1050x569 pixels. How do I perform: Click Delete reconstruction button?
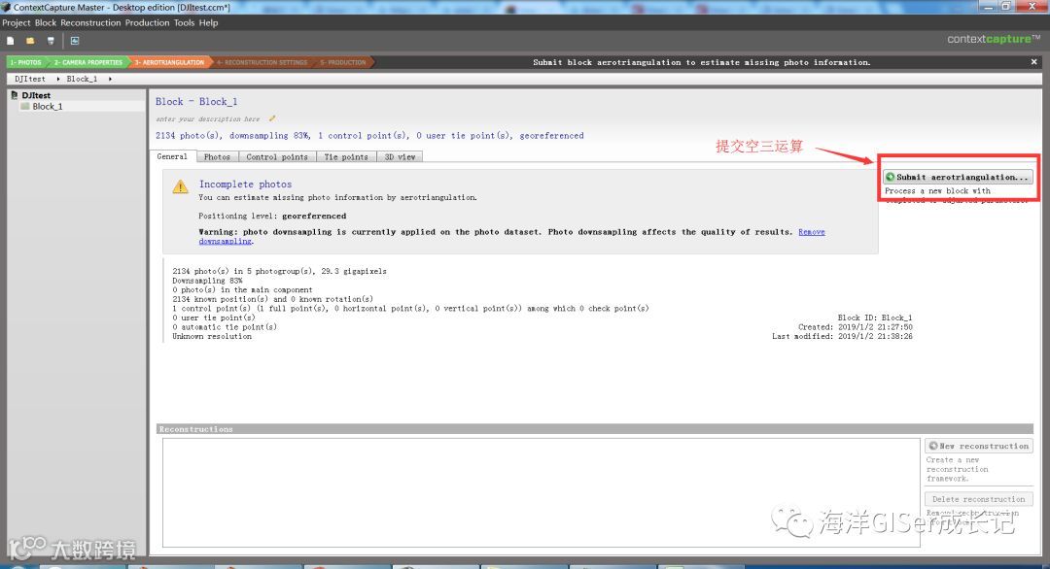click(979, 499)
